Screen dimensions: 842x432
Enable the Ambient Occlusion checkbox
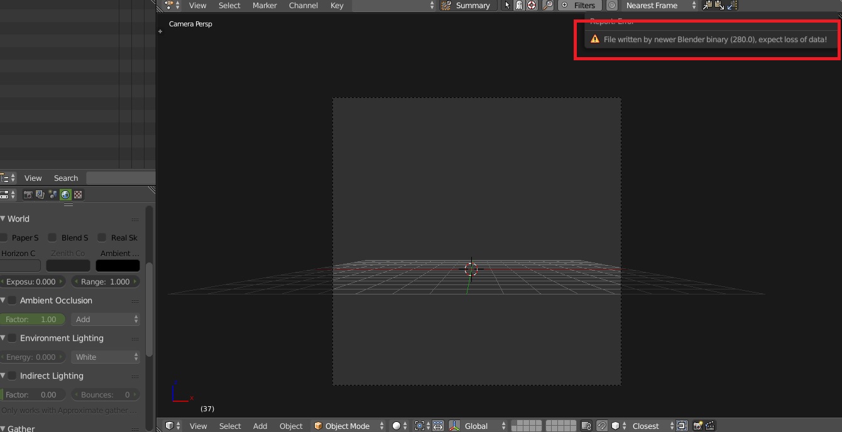tap(12, 301)
